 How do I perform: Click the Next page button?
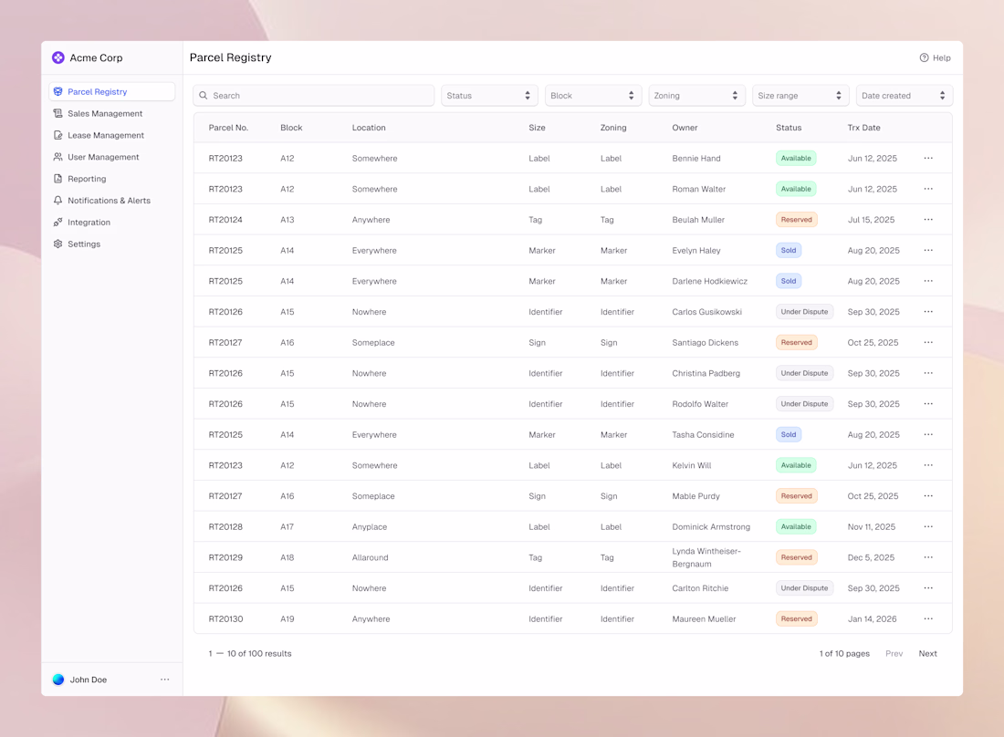(927, 653)
